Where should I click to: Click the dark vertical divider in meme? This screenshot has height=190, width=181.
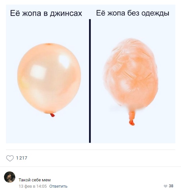point(90,81)
